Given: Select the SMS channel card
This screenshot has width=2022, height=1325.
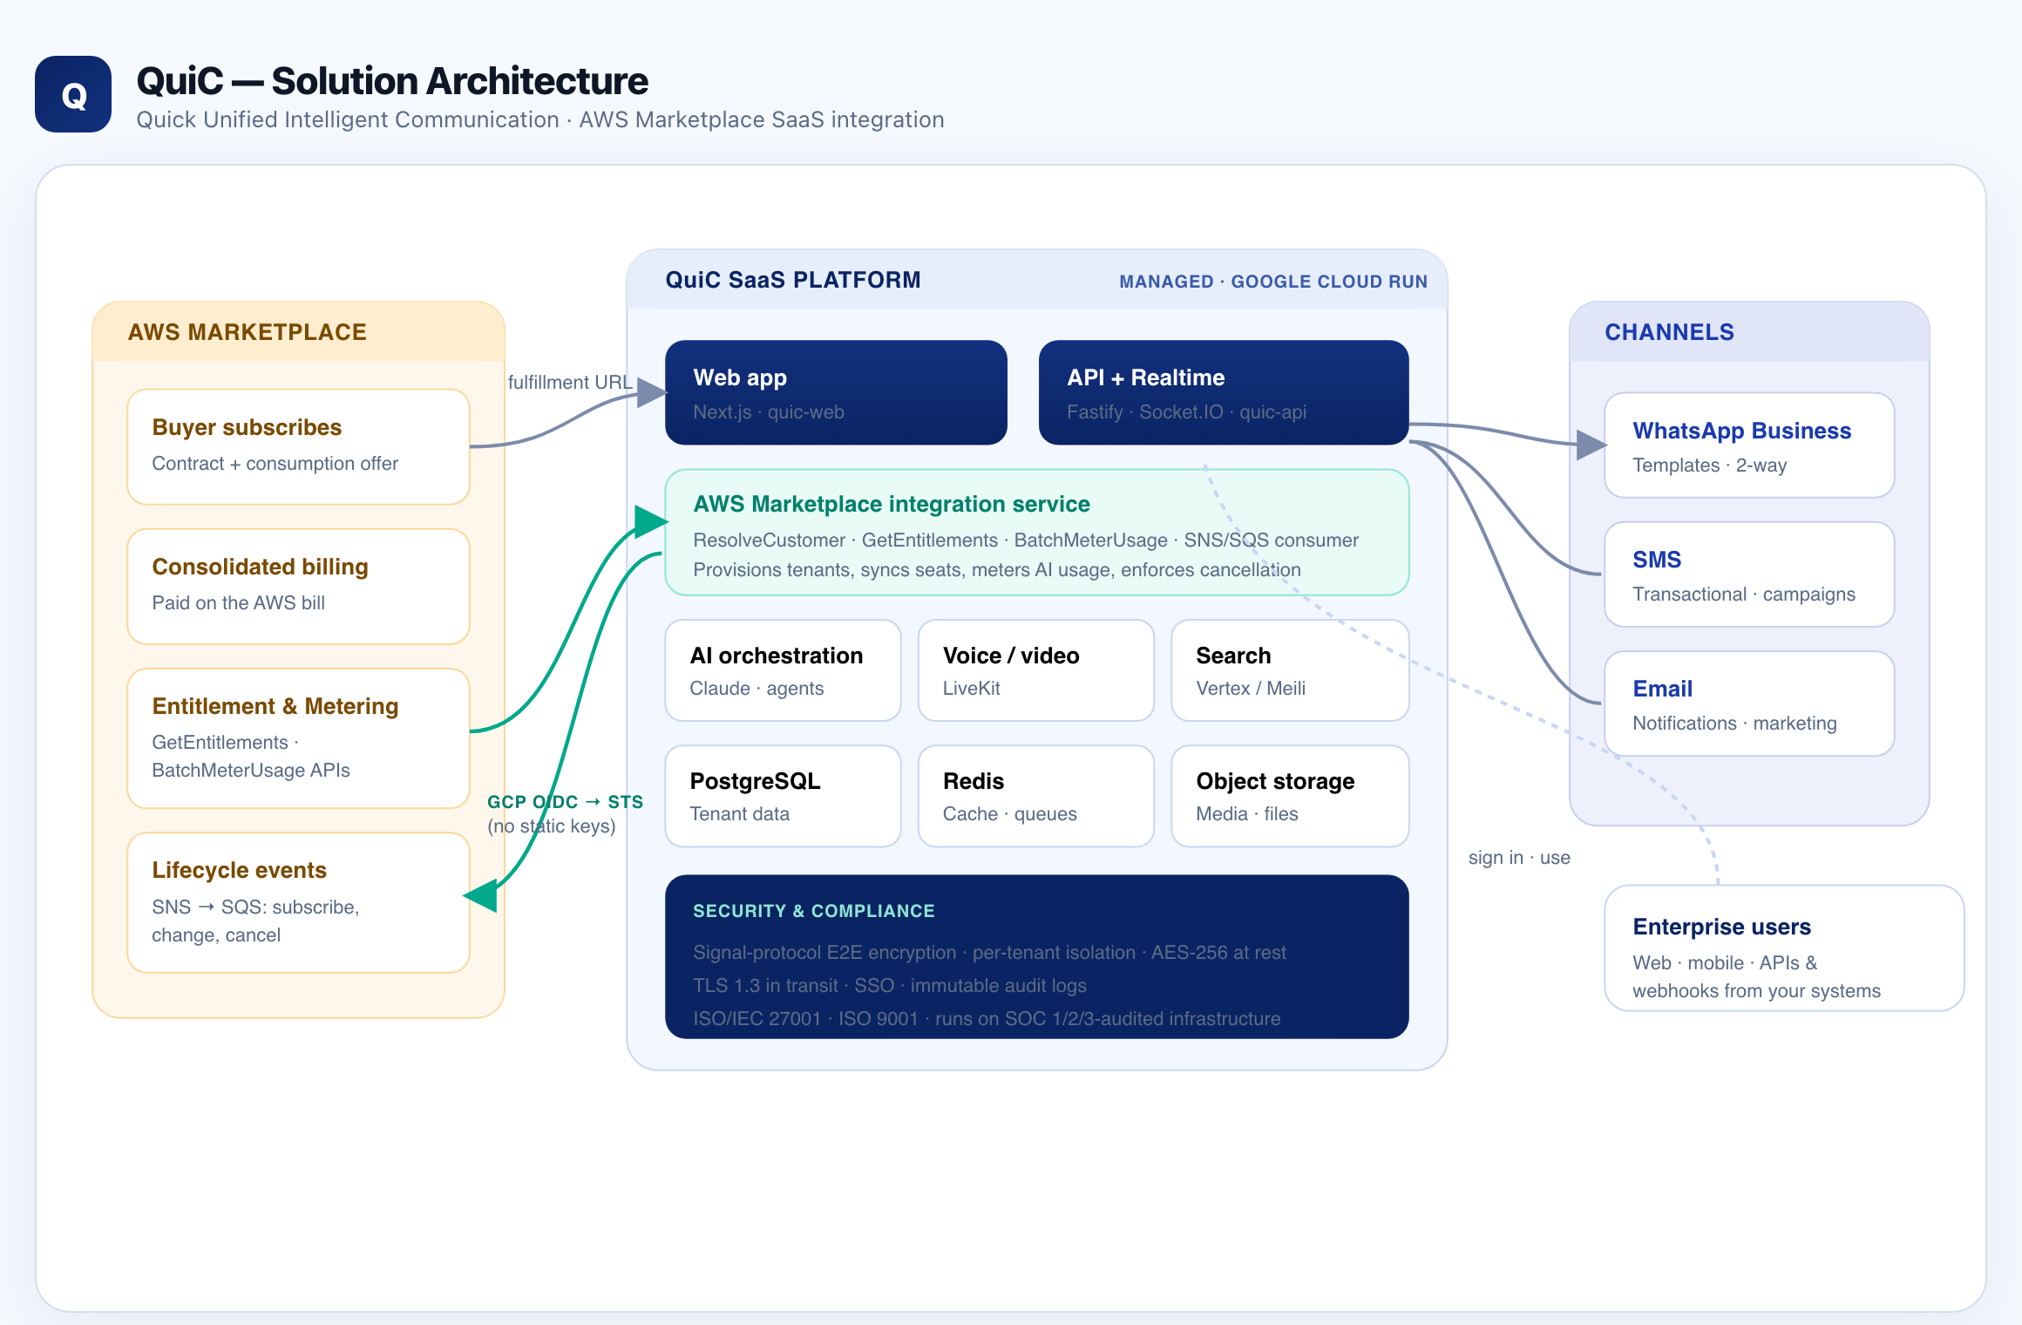Looking at the screenshot, I should tap(1749, 574).
